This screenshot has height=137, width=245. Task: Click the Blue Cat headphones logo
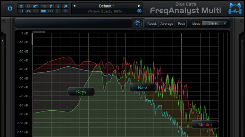pos(235,9)
